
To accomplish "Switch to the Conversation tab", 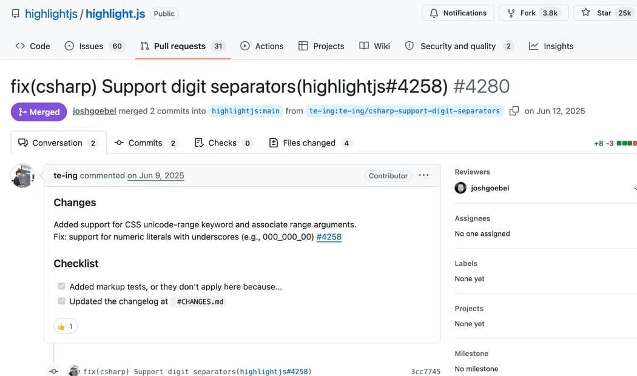I will [x=58, y=143].
